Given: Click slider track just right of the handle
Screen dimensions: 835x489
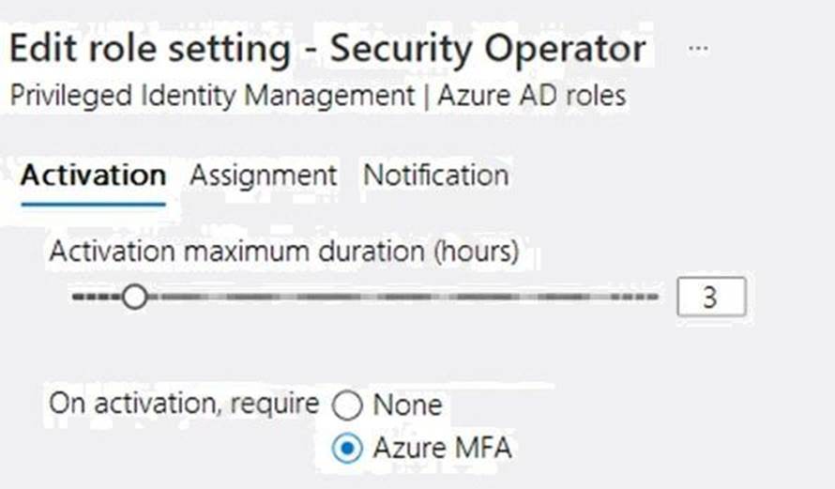Looking at the screenshot, I should click(x=174, y=298).
